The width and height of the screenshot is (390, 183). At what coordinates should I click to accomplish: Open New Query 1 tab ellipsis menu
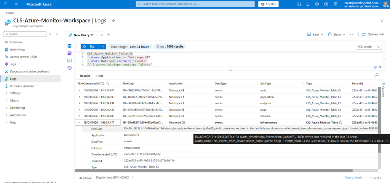(98, 35)
